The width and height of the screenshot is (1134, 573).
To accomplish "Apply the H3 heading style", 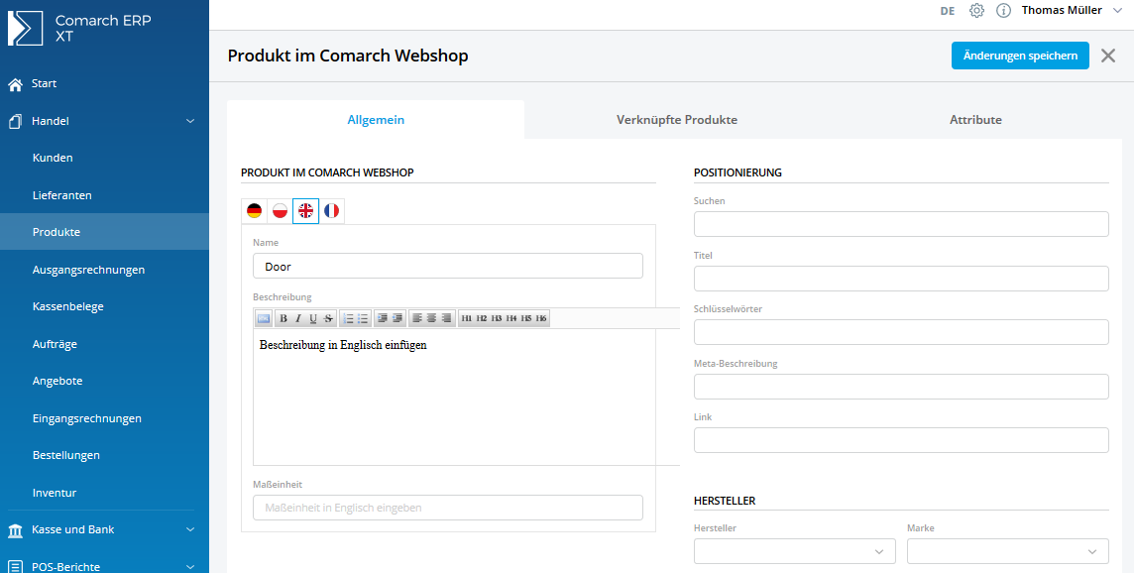I will click(x=496, y=318).
